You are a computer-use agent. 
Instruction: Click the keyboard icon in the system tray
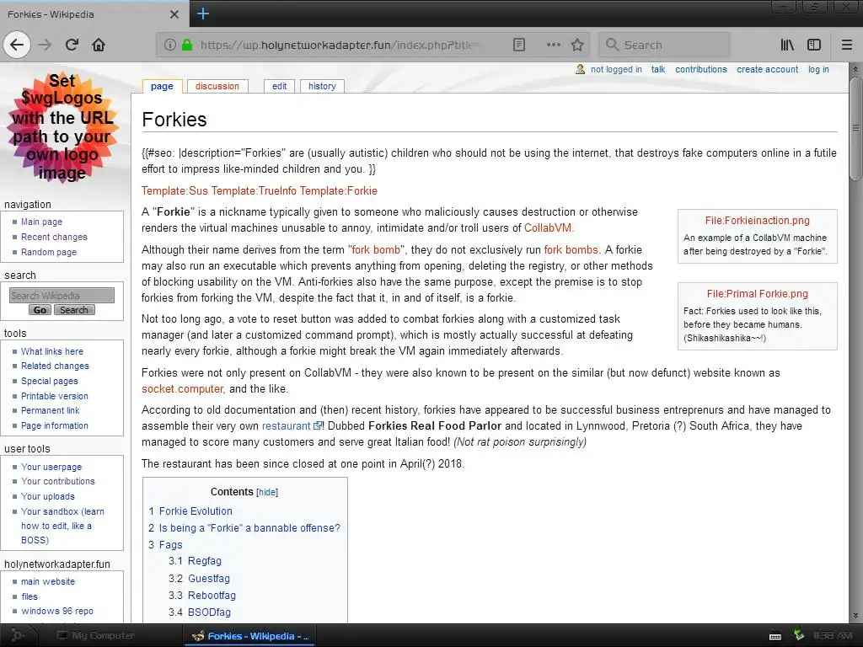point(775,636)
